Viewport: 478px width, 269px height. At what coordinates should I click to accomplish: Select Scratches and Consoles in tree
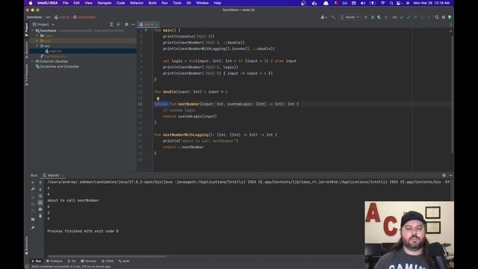(60, 67)
